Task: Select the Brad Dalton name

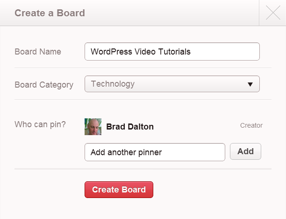Action: coord(130,126)
